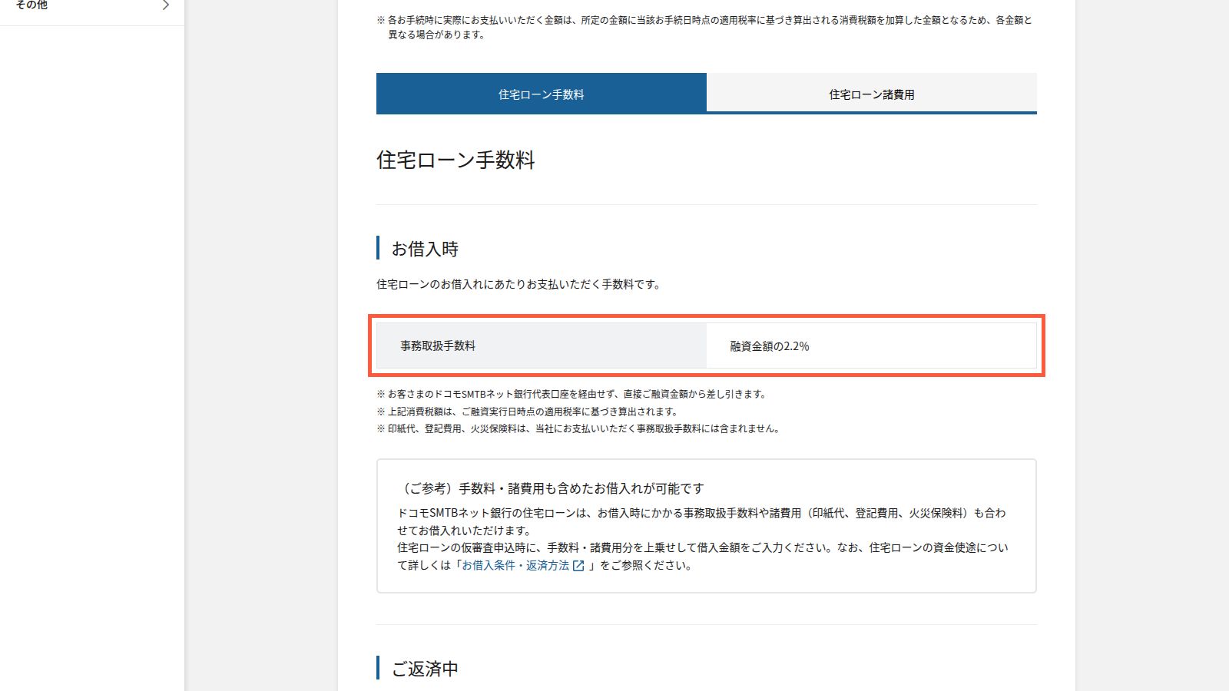Click the （ご参考）手数料・諸費用も含めたお借入れが可能です title
The image size is (1229, 691).
point(551,488)
